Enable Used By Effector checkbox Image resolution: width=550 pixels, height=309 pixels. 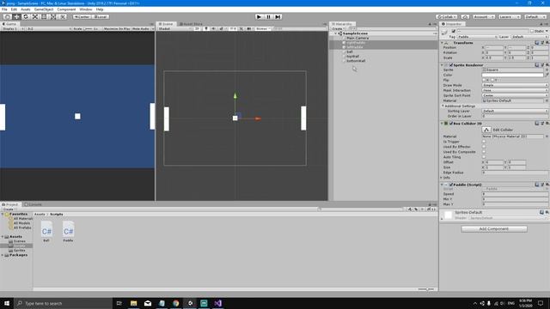(x=484, y=147)
